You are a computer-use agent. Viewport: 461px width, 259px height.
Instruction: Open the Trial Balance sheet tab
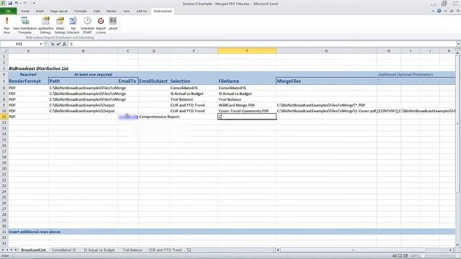(x=133, y=250)
